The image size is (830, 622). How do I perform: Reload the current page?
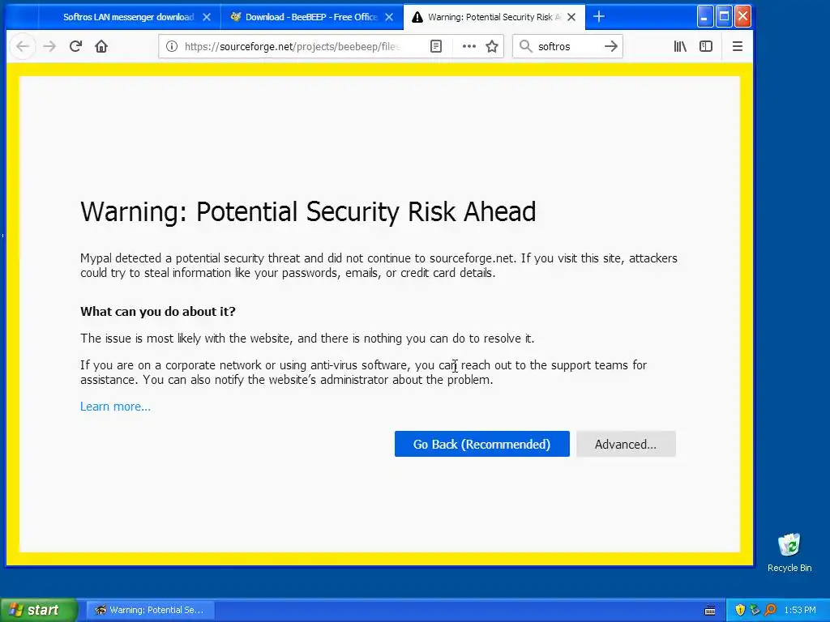(x=75, y=46)
